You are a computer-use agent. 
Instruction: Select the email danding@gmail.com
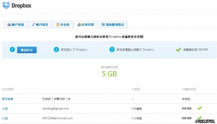click(x=56, y=108)
